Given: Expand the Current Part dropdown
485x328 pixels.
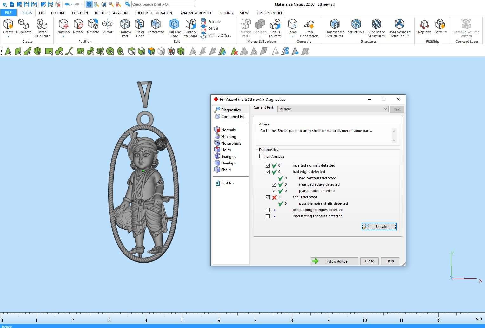Looking at the screenshot, I should coord(385,109).
